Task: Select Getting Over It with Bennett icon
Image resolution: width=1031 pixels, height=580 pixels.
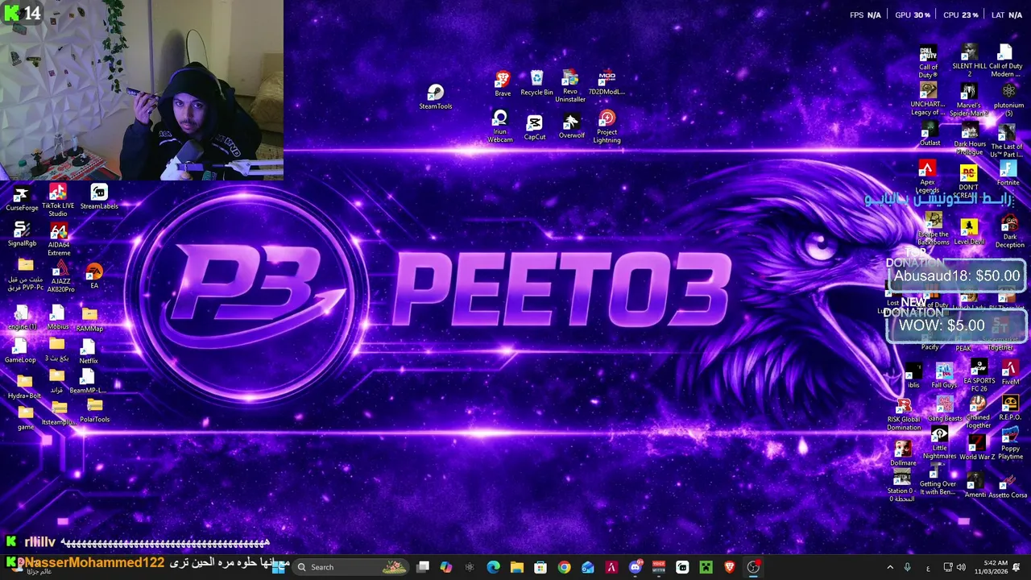Action: (x=938, y=481)
